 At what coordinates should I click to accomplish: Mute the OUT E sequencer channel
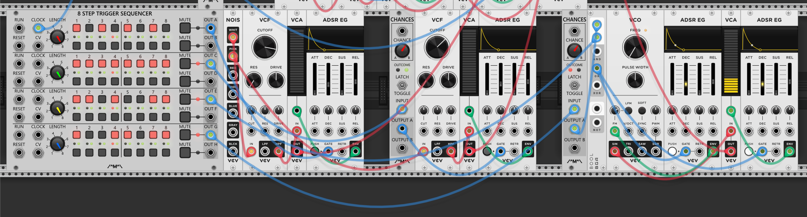pos(185,99)
